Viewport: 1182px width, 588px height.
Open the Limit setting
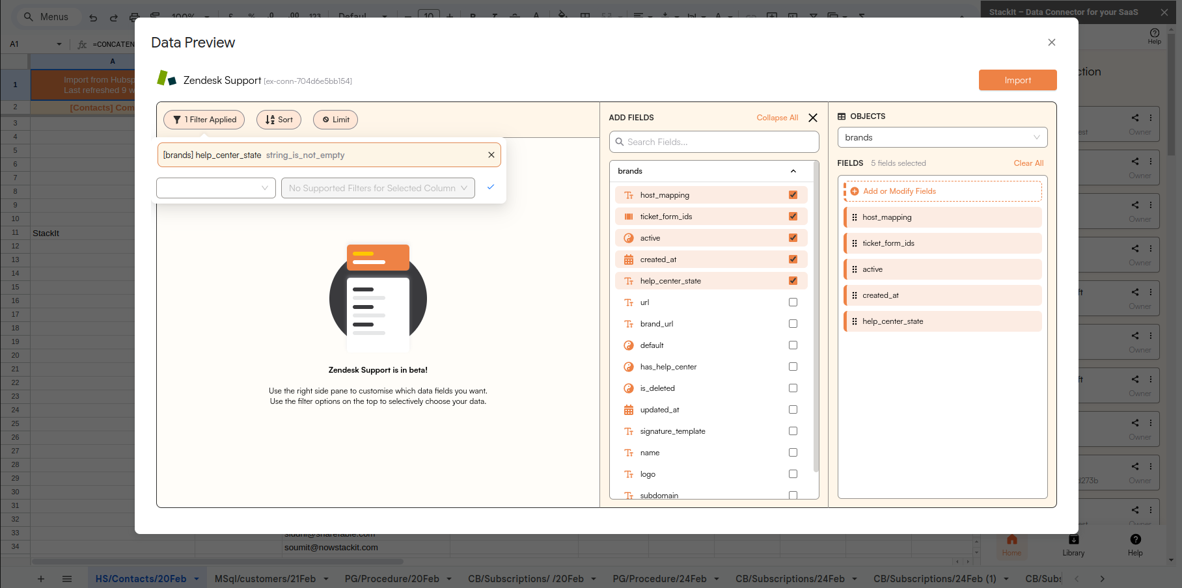[335, 120]
